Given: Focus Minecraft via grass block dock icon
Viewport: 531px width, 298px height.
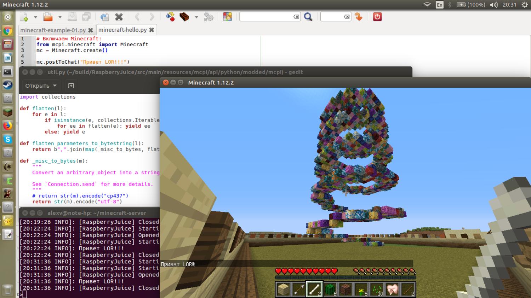Looking at the screenshot, I should click(x=8, y=112).
